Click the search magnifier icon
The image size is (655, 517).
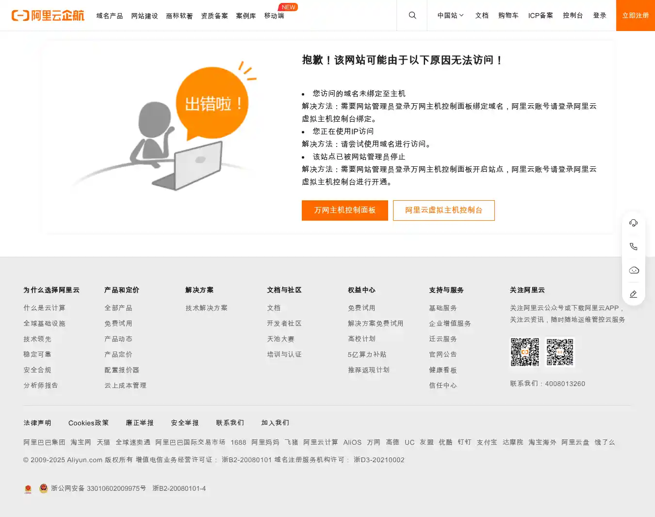[x=412, y=16]
